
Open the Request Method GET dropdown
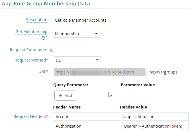(77, 60)
